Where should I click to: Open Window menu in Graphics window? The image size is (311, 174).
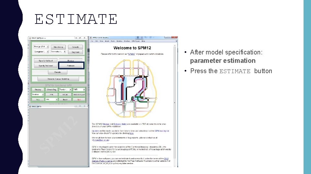[x=127, y=41]
